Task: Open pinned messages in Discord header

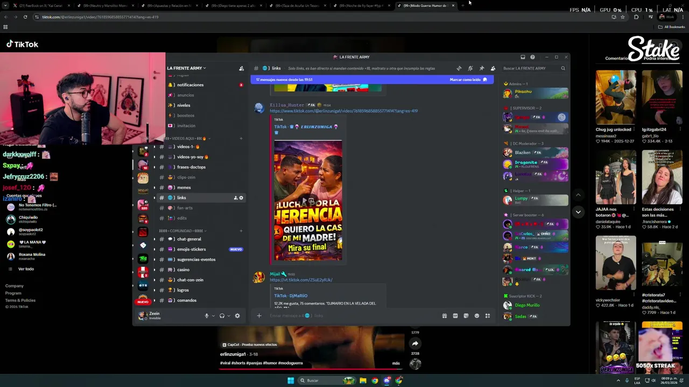Action: 481,68
